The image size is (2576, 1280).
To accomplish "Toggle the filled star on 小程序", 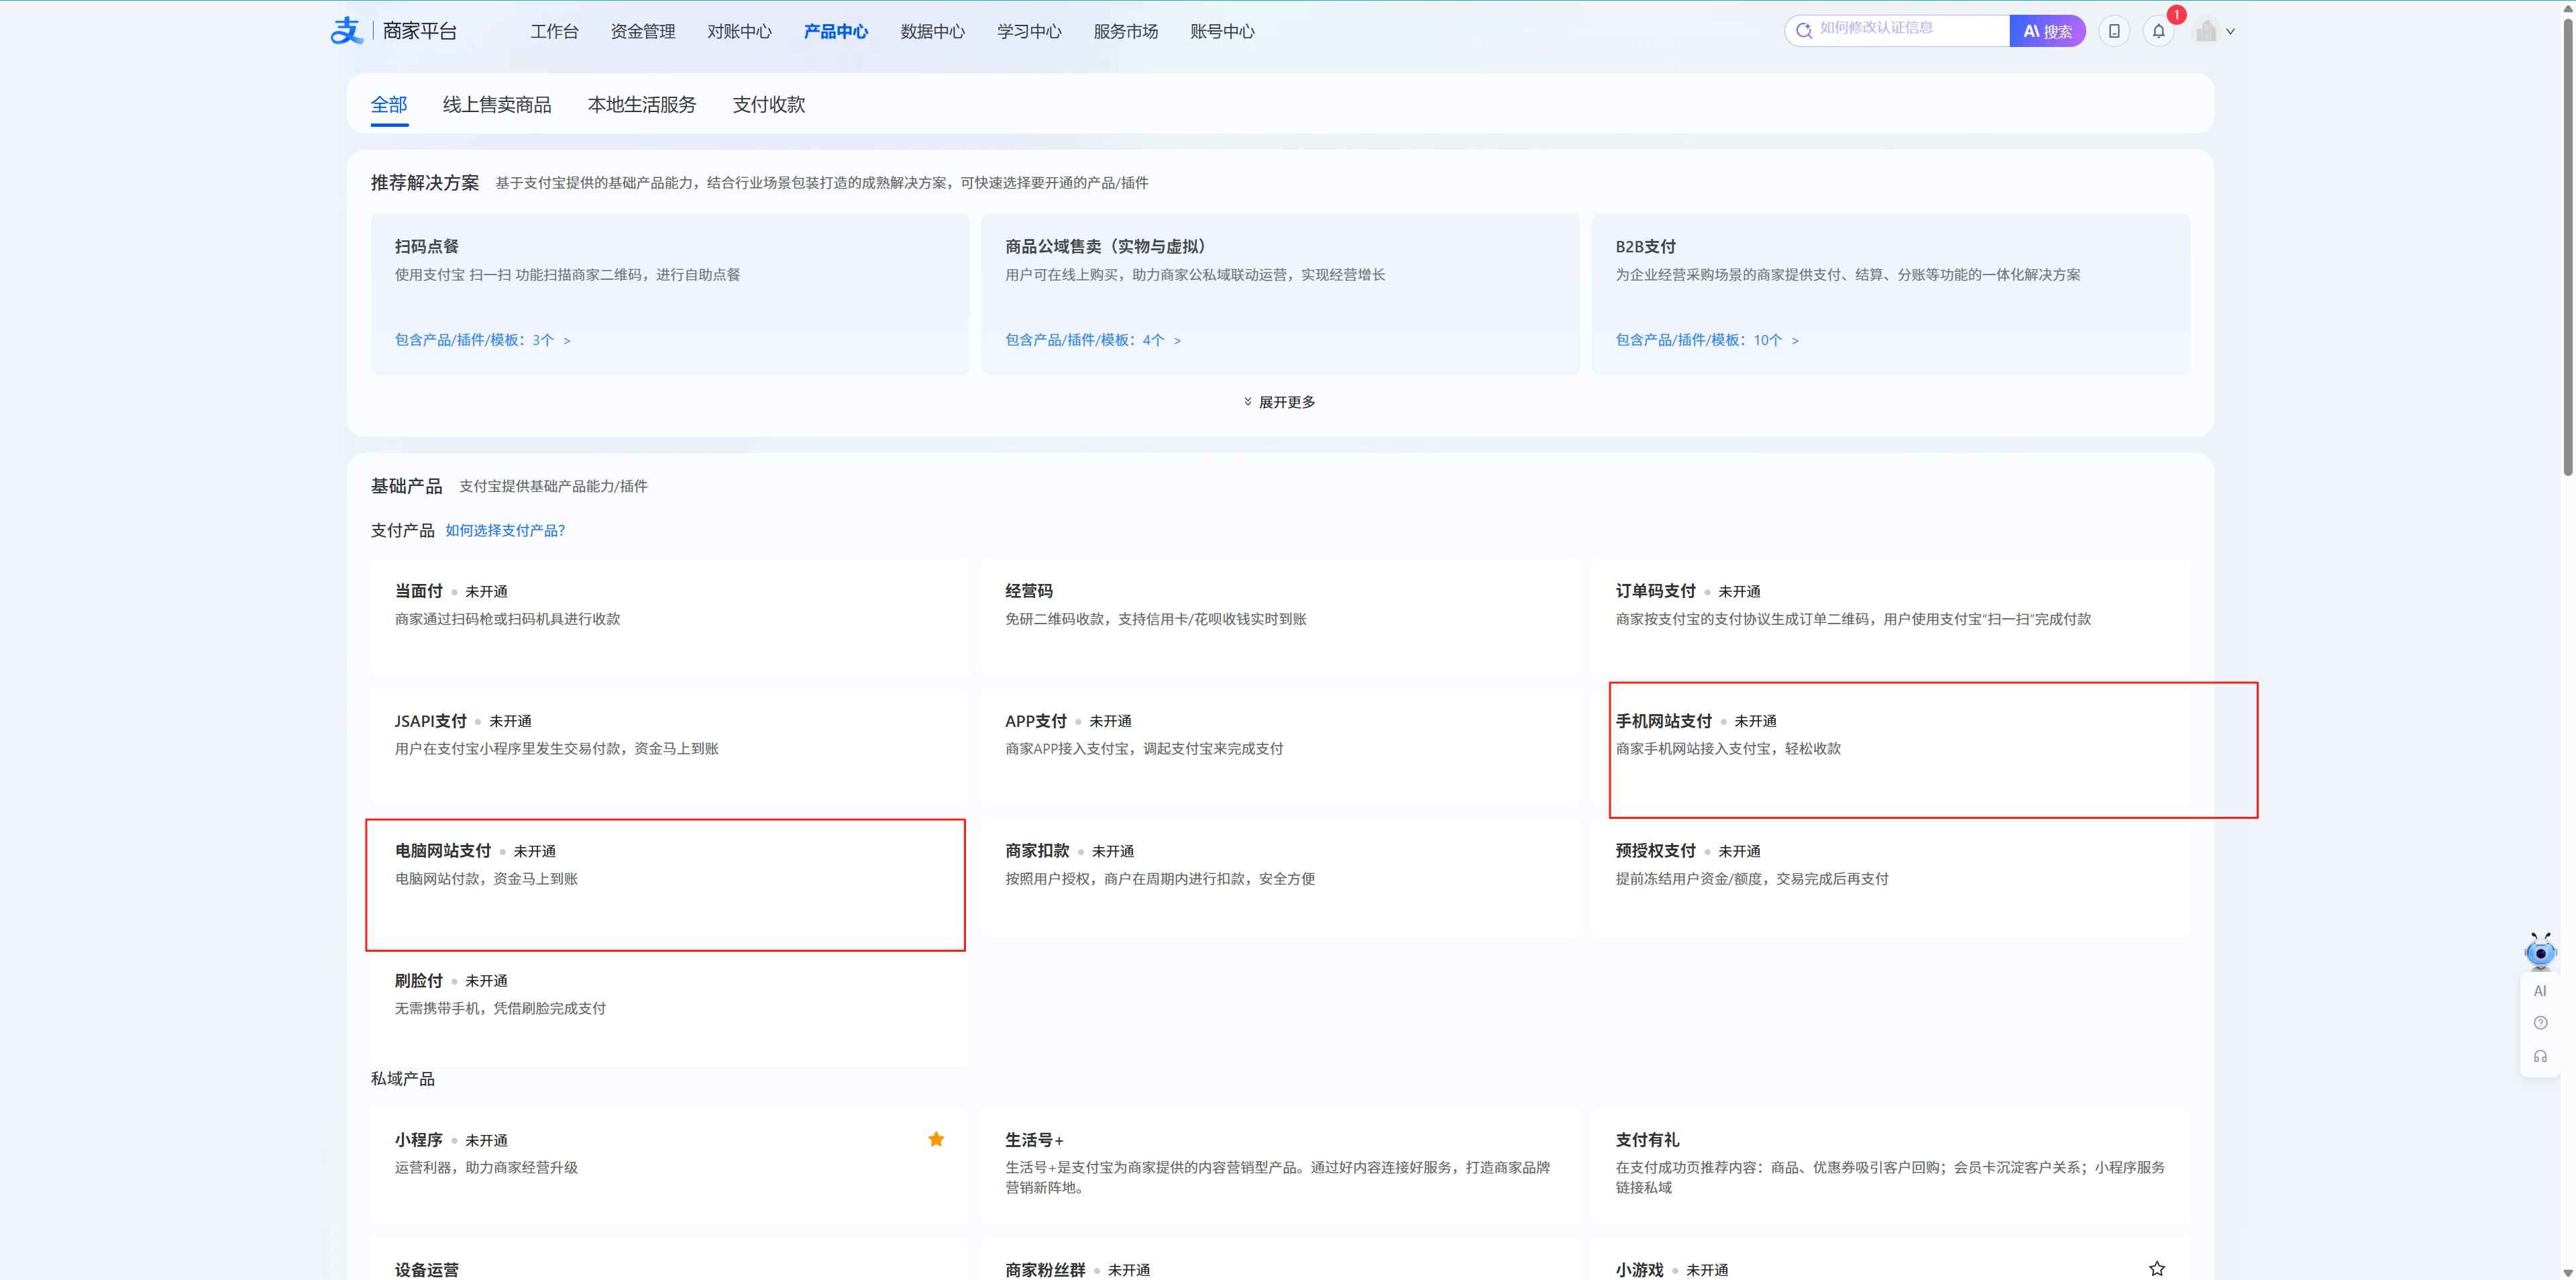I will click(x=936, y=1139).
